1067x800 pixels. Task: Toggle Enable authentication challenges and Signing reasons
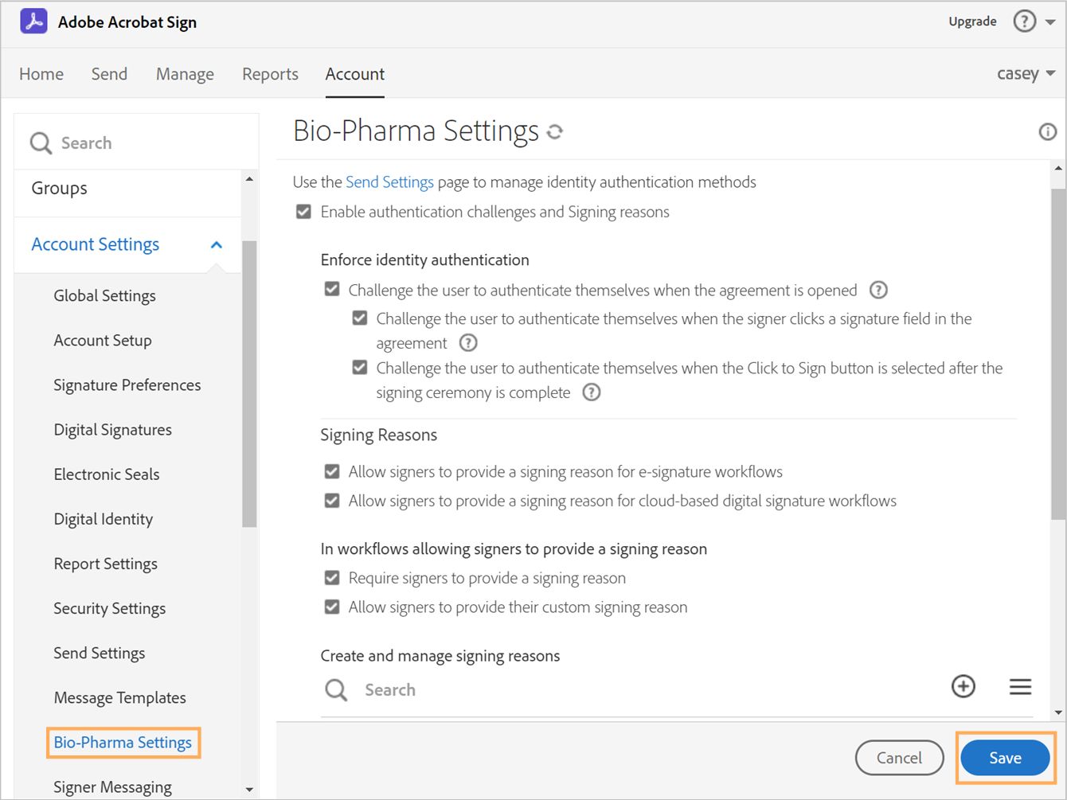(303, 212)
